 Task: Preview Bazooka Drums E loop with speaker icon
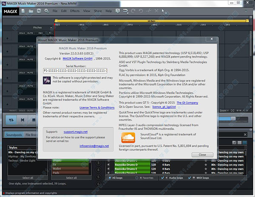tap(108, 169)
